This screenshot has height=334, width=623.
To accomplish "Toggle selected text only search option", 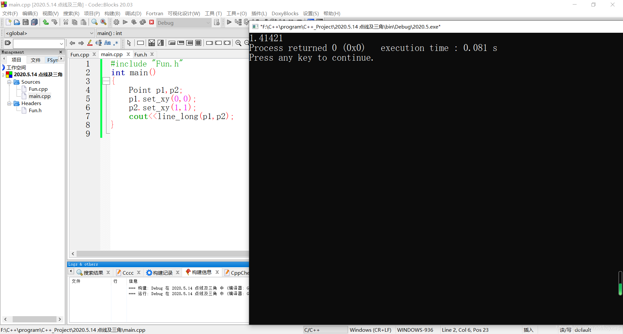I will [99, 43].
